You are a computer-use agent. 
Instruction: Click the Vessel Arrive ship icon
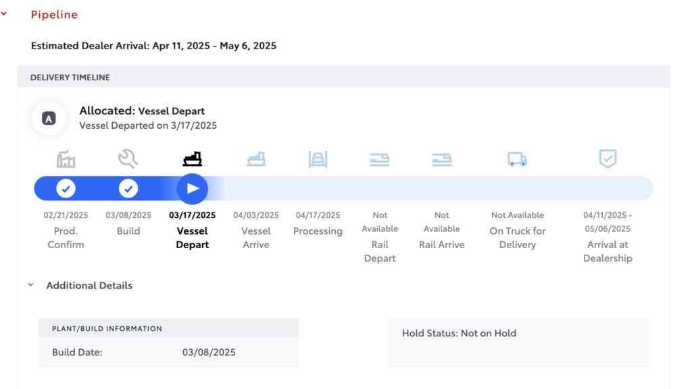point(256,159)
